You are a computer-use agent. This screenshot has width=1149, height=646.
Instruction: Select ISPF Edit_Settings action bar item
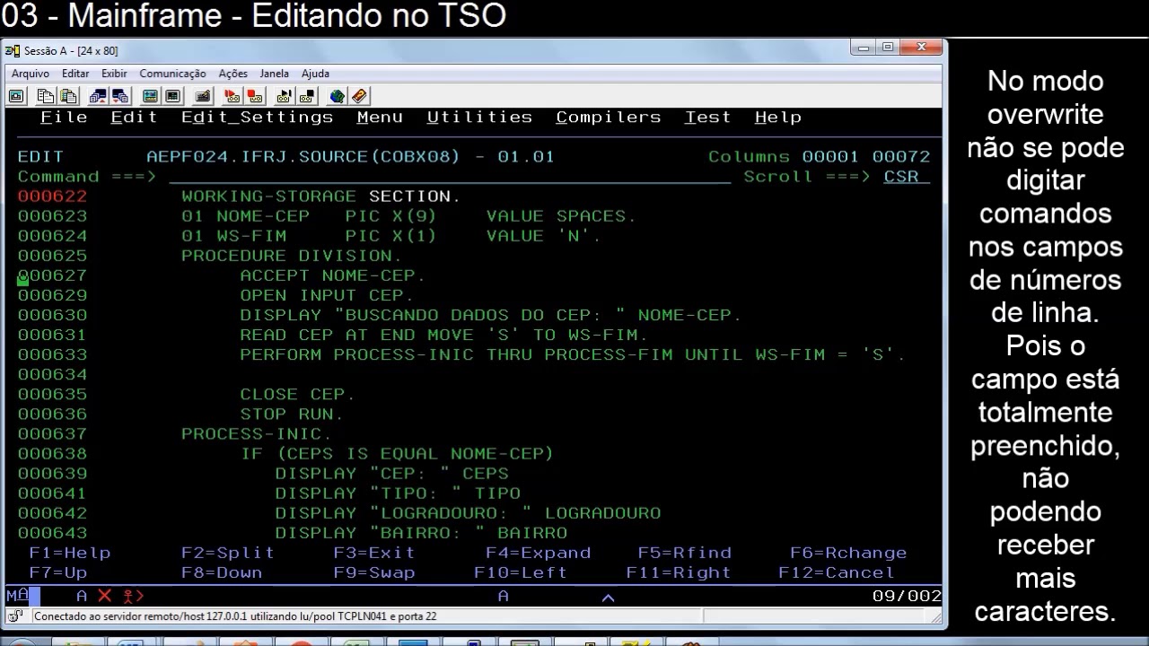pos(257,118)
